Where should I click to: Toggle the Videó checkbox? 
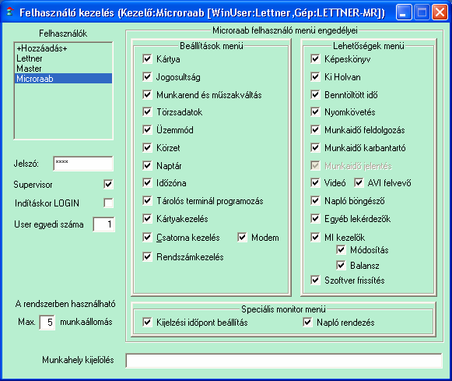(x=315, y=182)
